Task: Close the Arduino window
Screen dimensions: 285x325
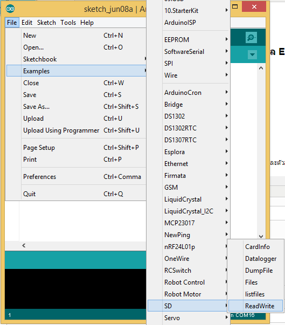Action: [254, 6]
